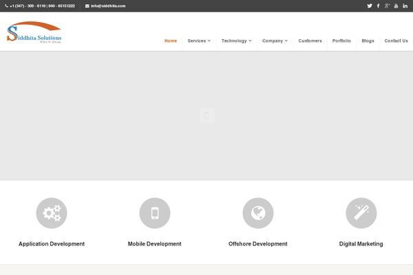The height and width of the screenshot is (275, 413).
Task: Go to the Home menu item
Action: tap(171, 41)
